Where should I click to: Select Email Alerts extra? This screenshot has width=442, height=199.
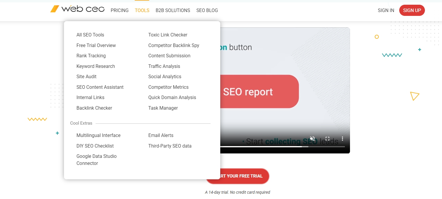(161, 136)
